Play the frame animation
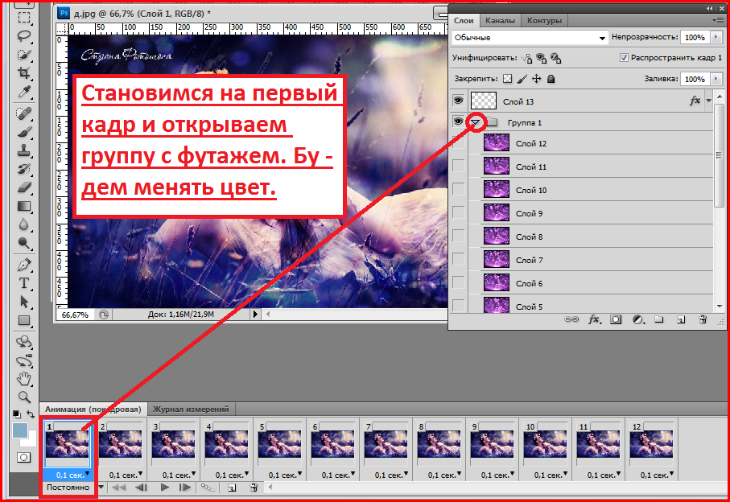 point(164,487)
